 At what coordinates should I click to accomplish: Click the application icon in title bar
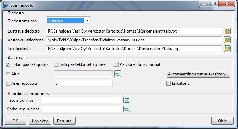click(x=6, y=5)
